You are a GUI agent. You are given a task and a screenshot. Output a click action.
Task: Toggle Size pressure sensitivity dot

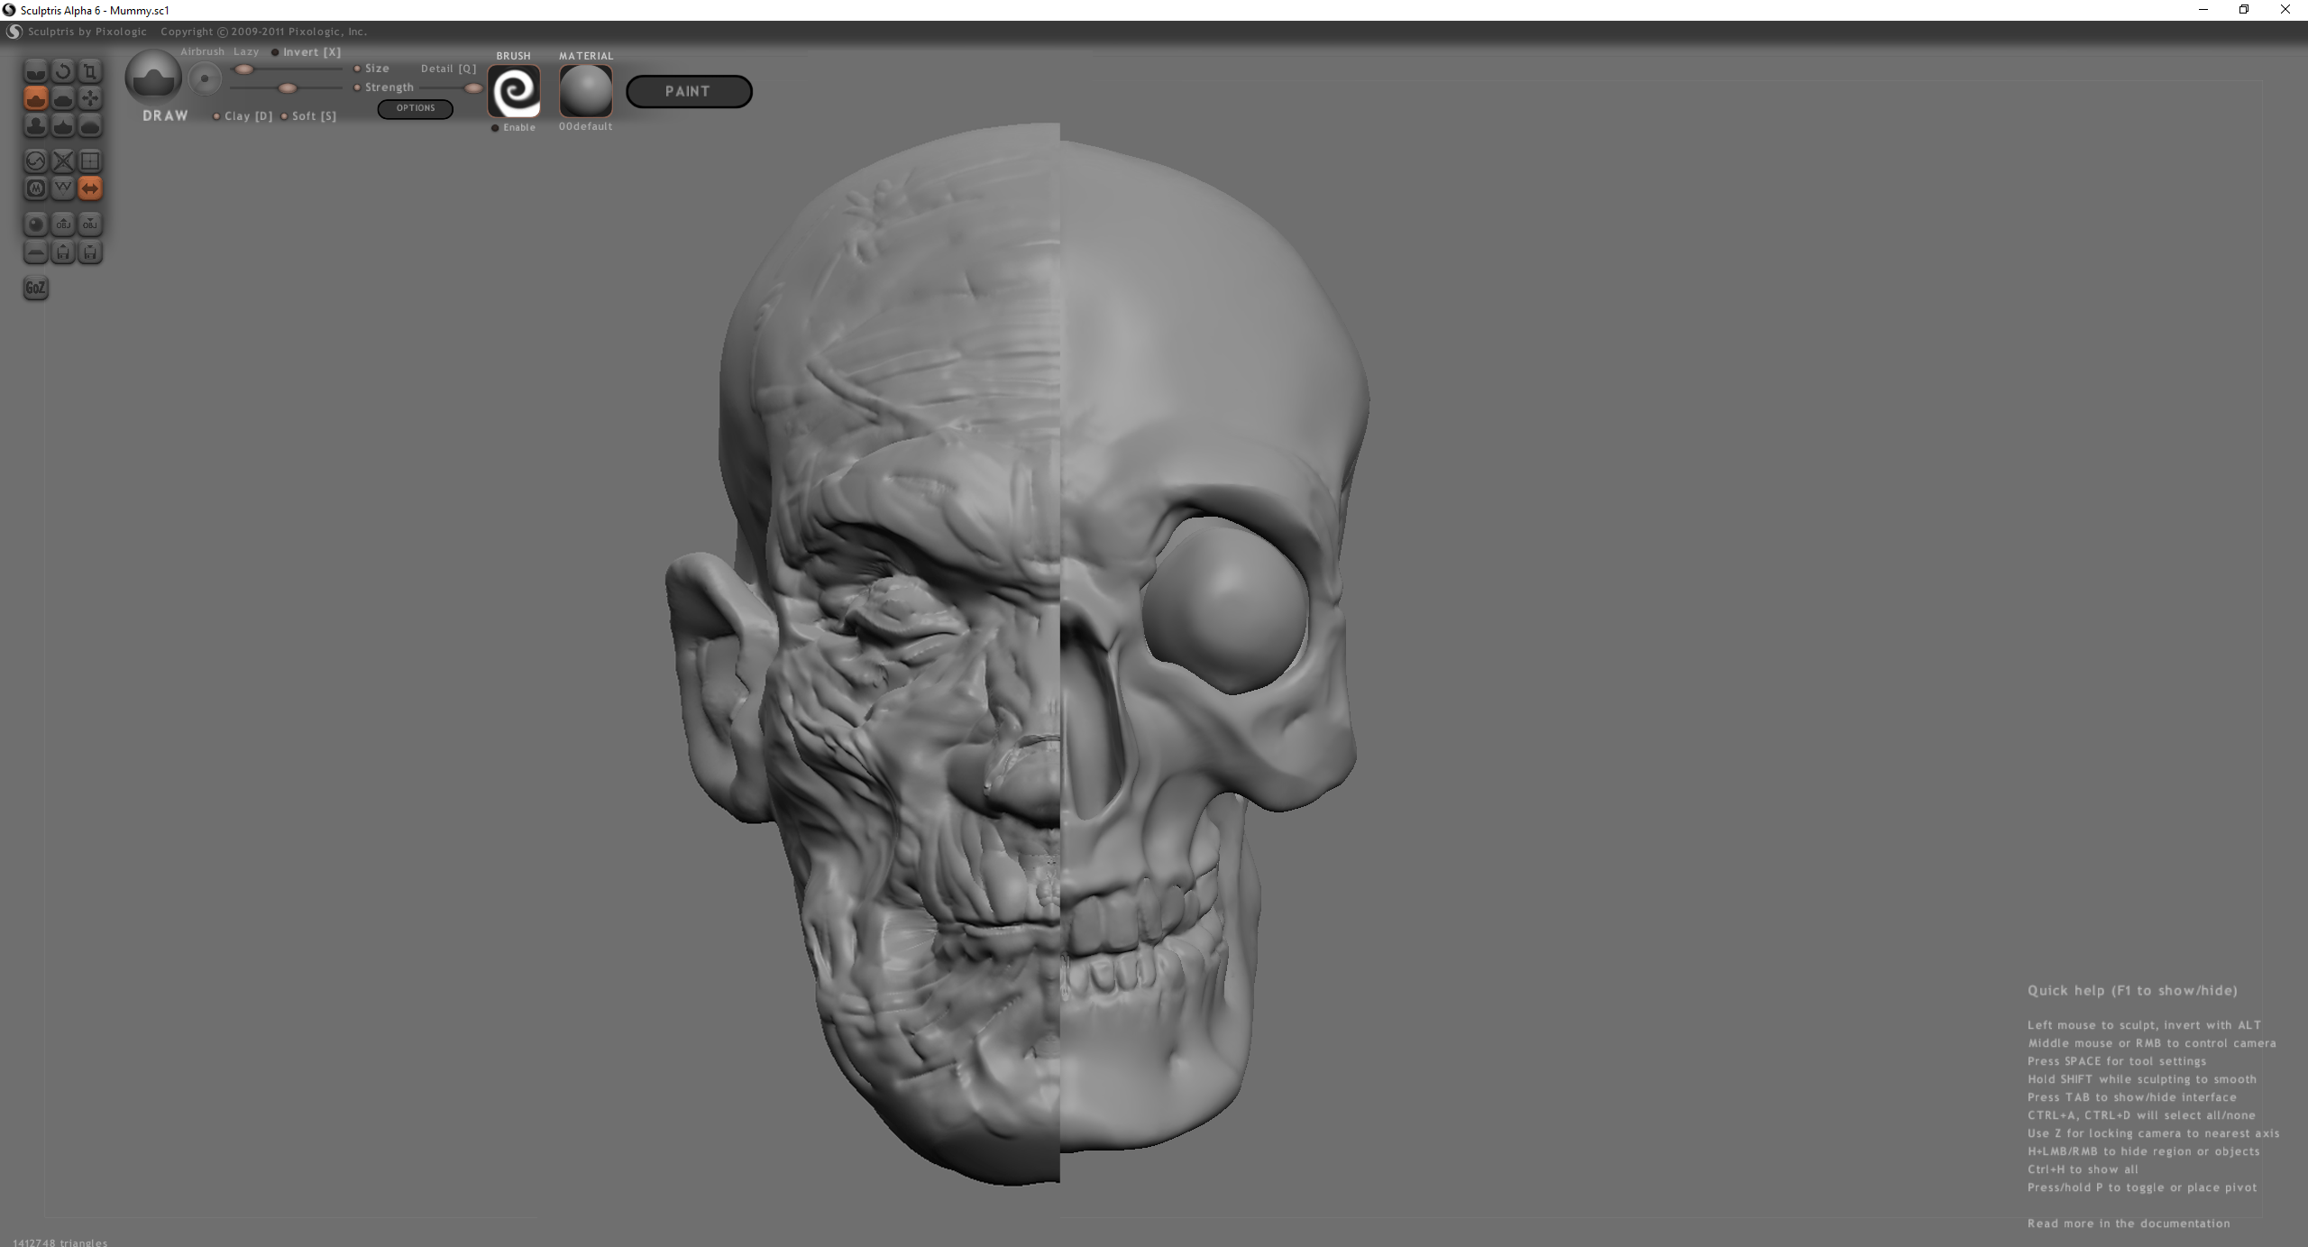click(x=357, y=69)
